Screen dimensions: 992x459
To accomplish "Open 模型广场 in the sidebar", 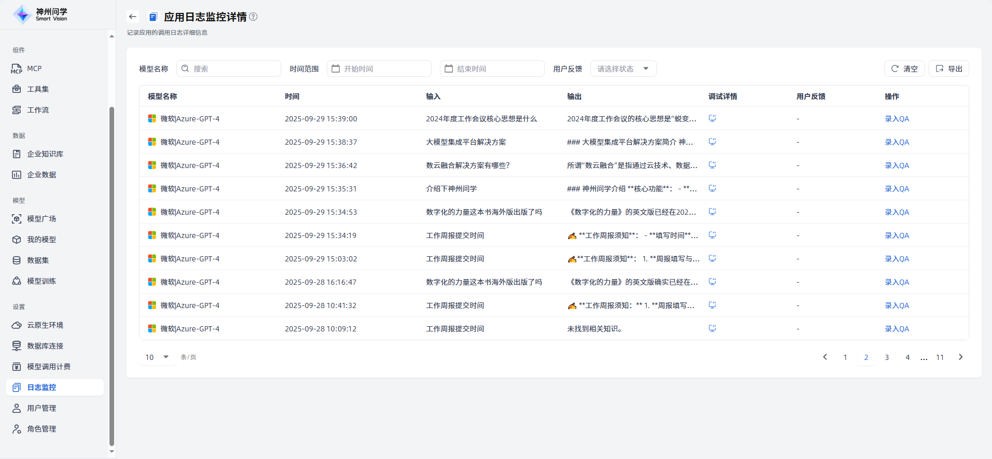I will coord(42,219).
